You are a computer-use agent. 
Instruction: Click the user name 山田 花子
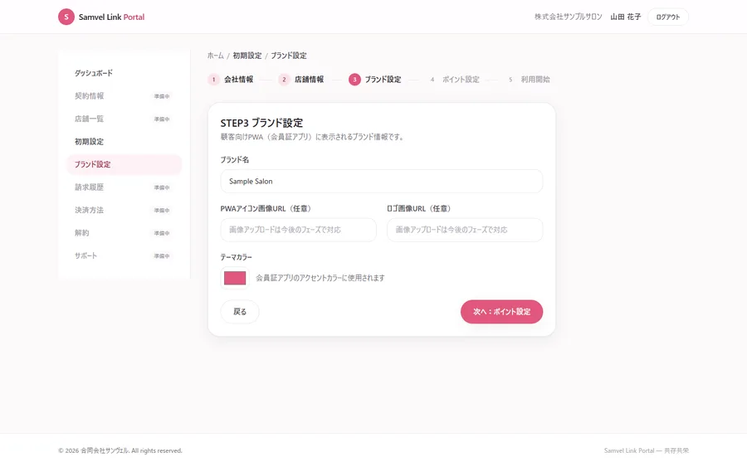click(626, 17)
